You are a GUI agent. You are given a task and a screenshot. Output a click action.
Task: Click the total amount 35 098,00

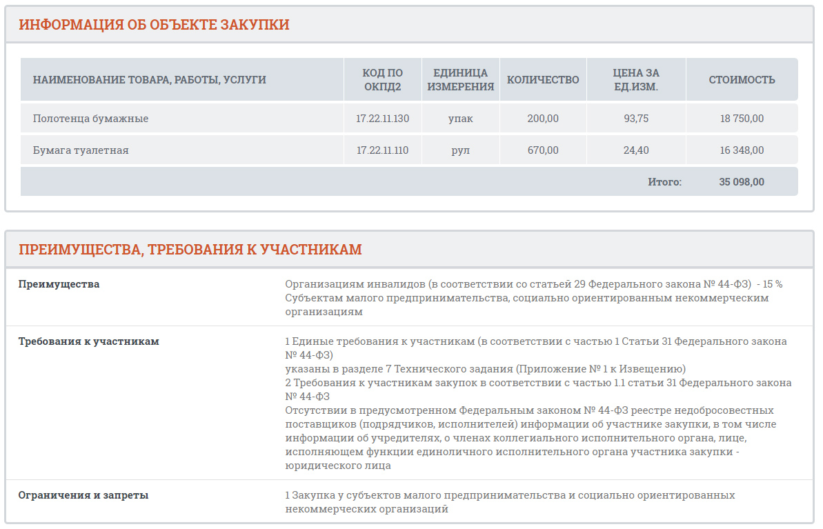pyautogui.click(x=742, y=182)
